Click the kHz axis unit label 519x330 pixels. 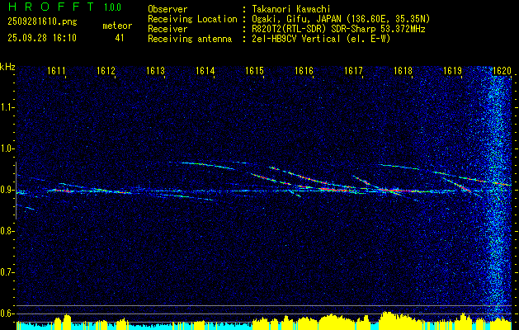click(7, 67)
